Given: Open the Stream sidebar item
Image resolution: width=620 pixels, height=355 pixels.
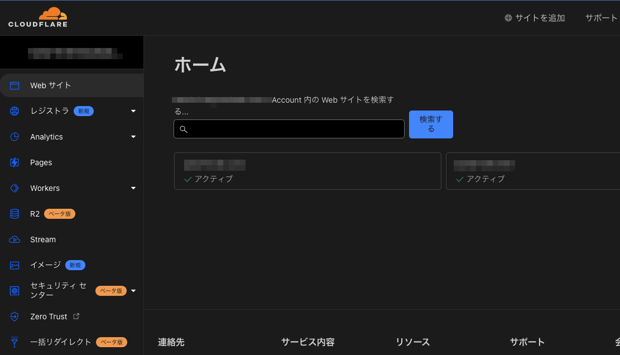Looking at the screenshot, I should pos(71,239).
